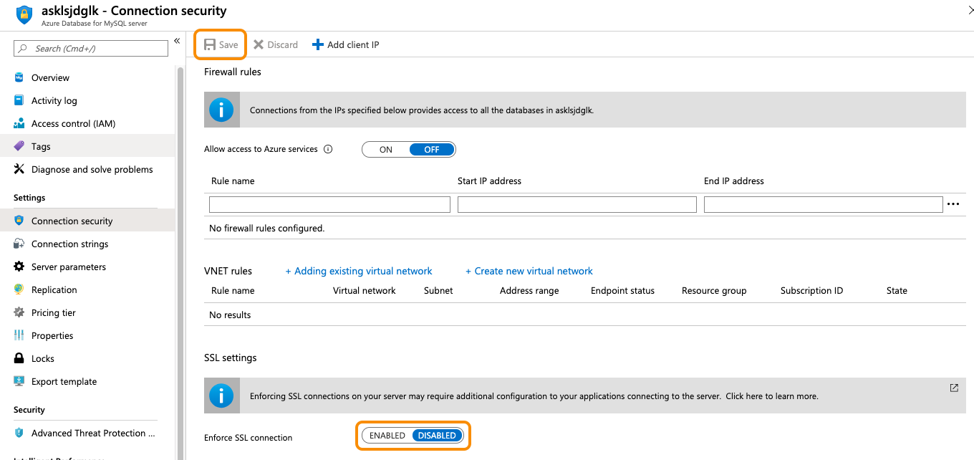Click the Connection security shield icon
974x460 pixels.
(19, 221)
